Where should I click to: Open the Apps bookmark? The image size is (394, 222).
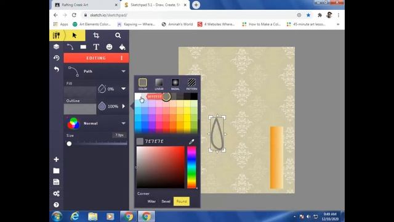click(x=61, y=24)
